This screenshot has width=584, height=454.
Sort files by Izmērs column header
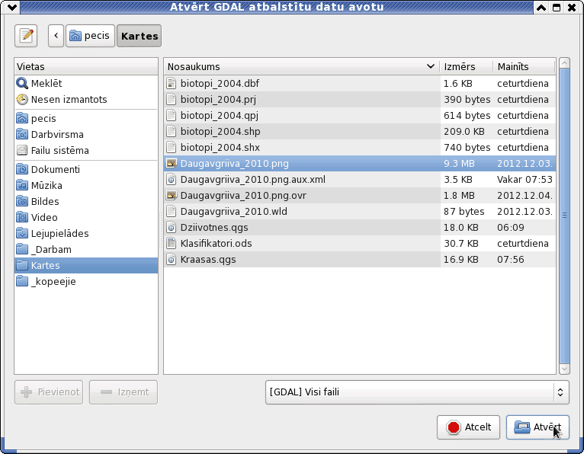tap(466, 66)
